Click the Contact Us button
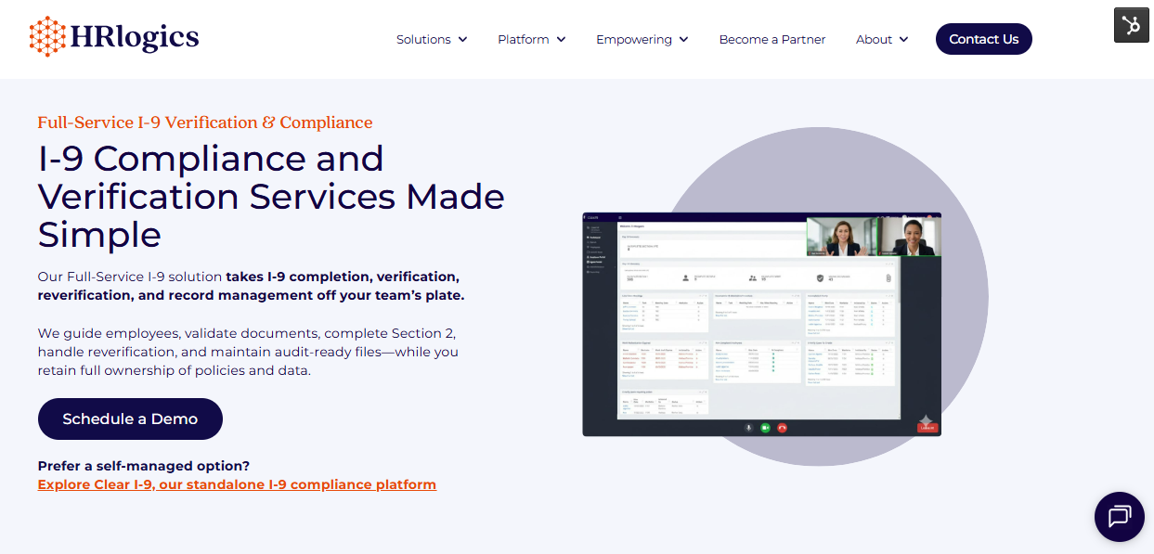The height and width of the screenshot is (554, 1154). [x=983, y=39]
